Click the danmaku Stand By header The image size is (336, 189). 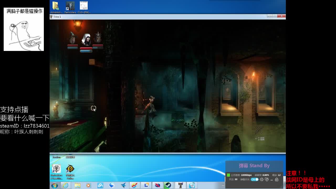254,166
